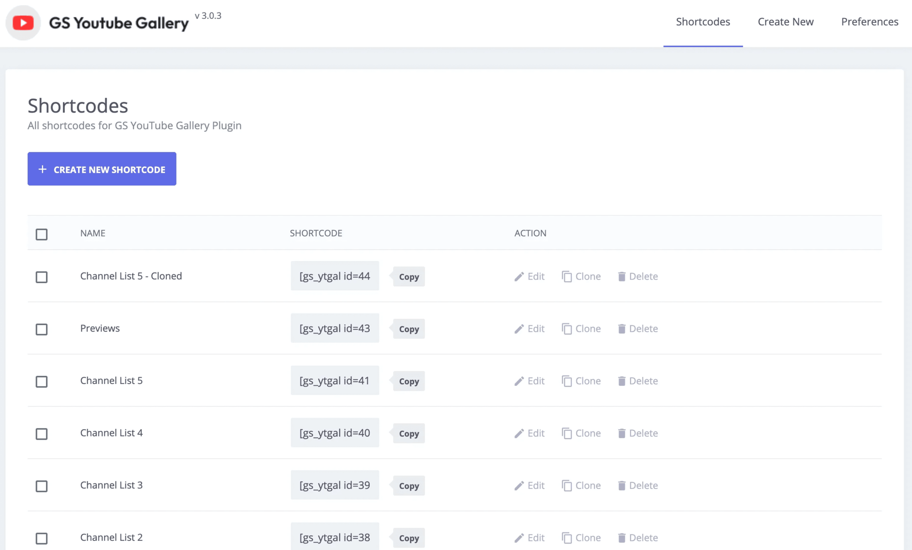Click the name "Channel List 2"
912x550 pixels.
pyautogui.click(x=111, y=537)
